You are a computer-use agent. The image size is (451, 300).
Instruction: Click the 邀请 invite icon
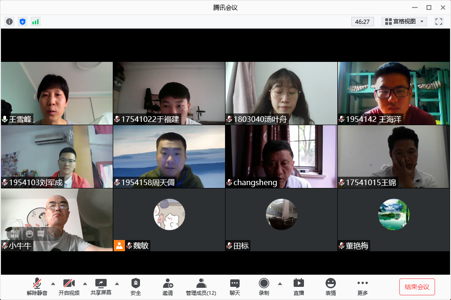pyautogui.click(x=168, y=286)
